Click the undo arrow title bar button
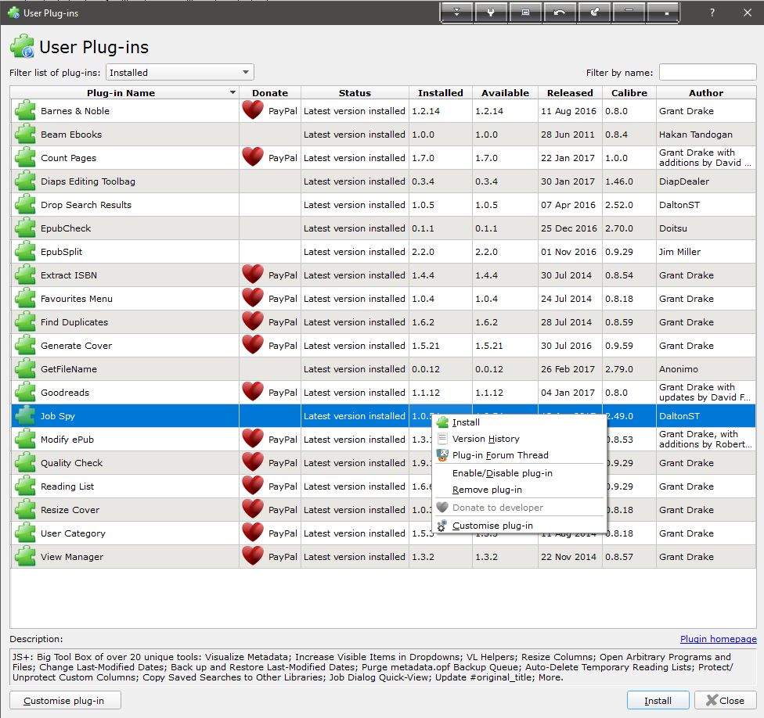This screenshot has width=764, height=718. [560, 13]
